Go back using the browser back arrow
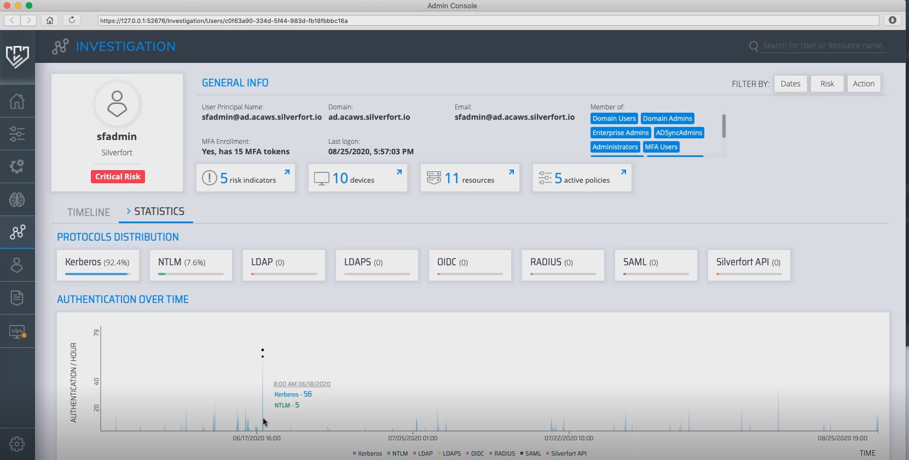The width and height of the screenshot is (909, 460). [x=12, y=20]
